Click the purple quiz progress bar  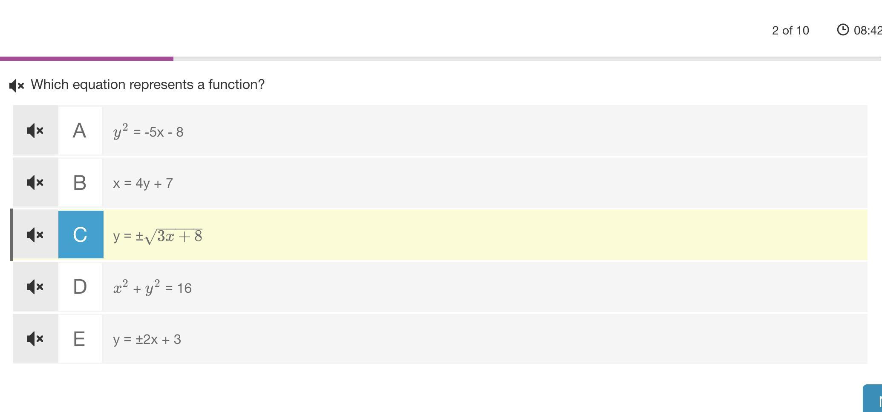click(x=86, y=59)
